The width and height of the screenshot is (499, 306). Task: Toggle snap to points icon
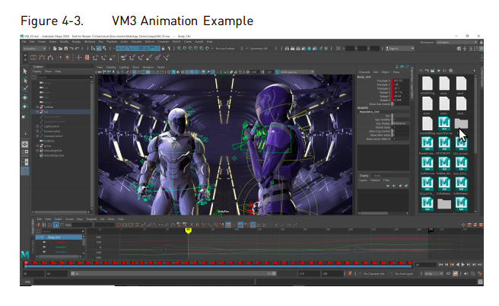pyautogui.click(x=190, y=49)
